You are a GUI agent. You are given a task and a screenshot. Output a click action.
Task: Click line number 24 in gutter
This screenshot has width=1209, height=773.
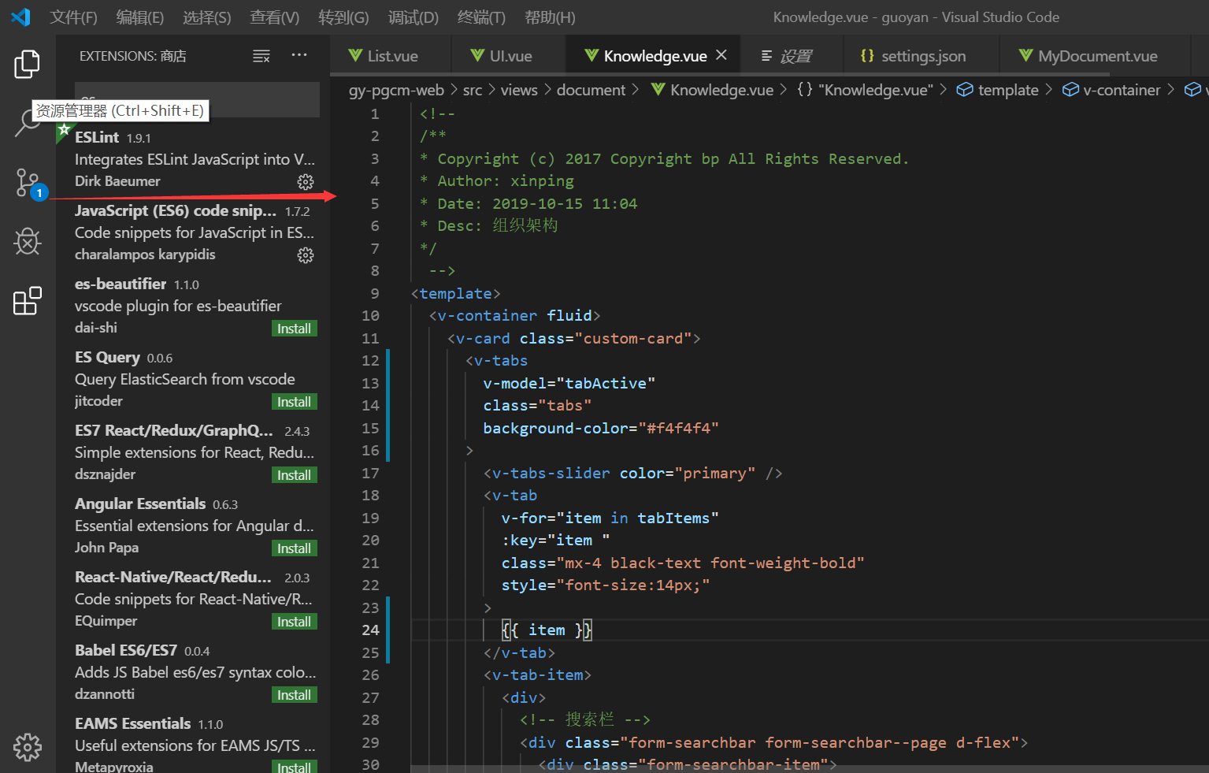[x=370, y=630]
